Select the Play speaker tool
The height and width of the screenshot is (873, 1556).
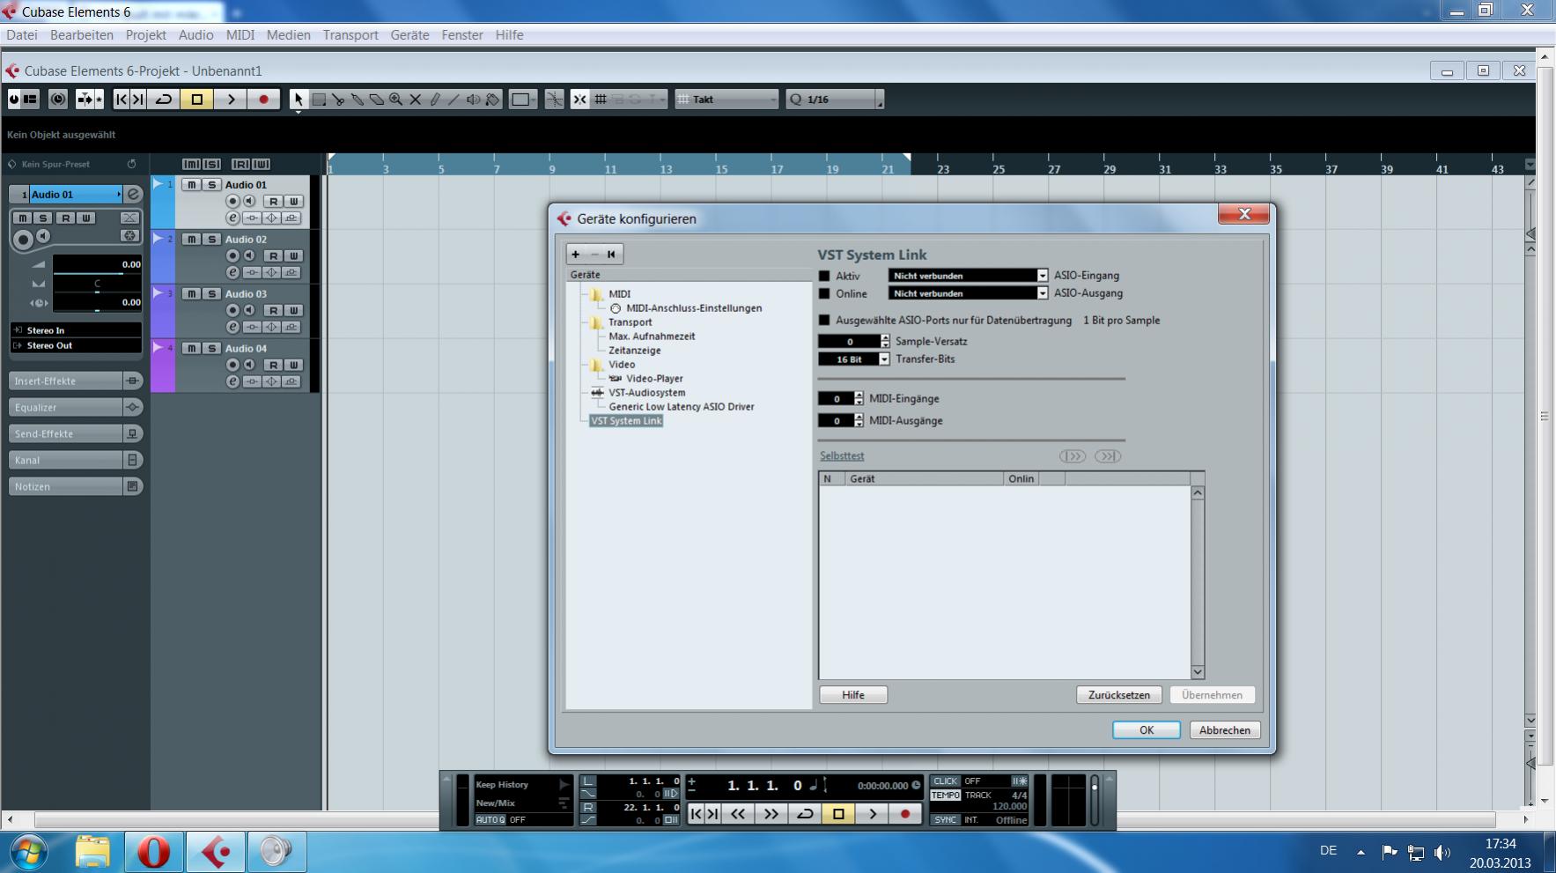tap(474, 100)
